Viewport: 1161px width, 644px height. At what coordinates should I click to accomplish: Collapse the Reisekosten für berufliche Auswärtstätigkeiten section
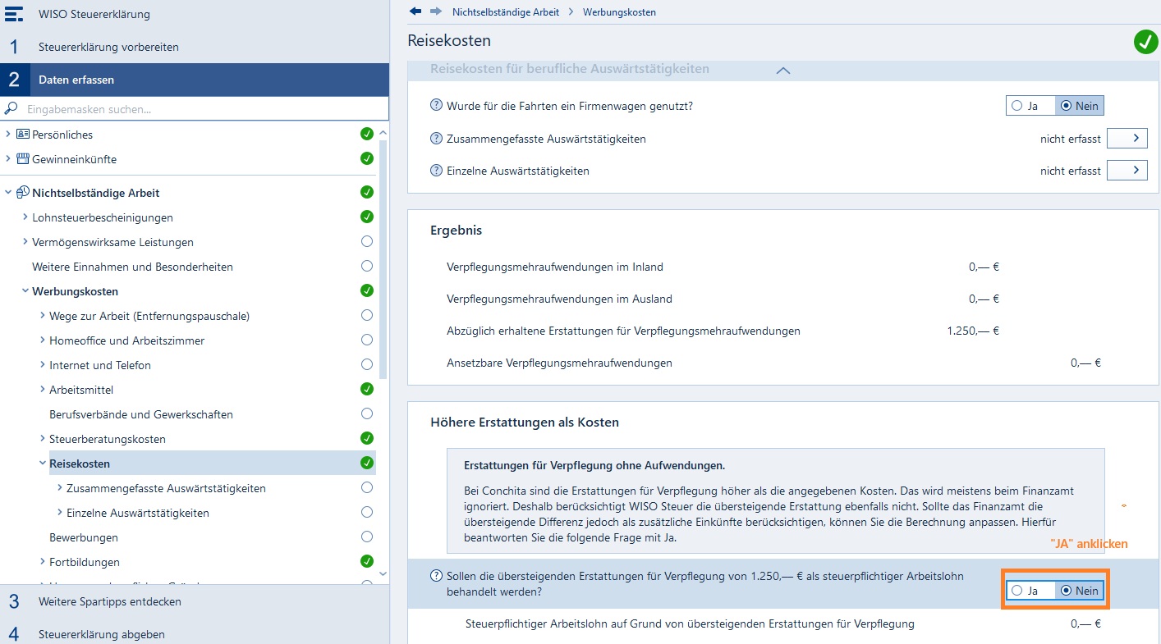(x=782, y=71)
